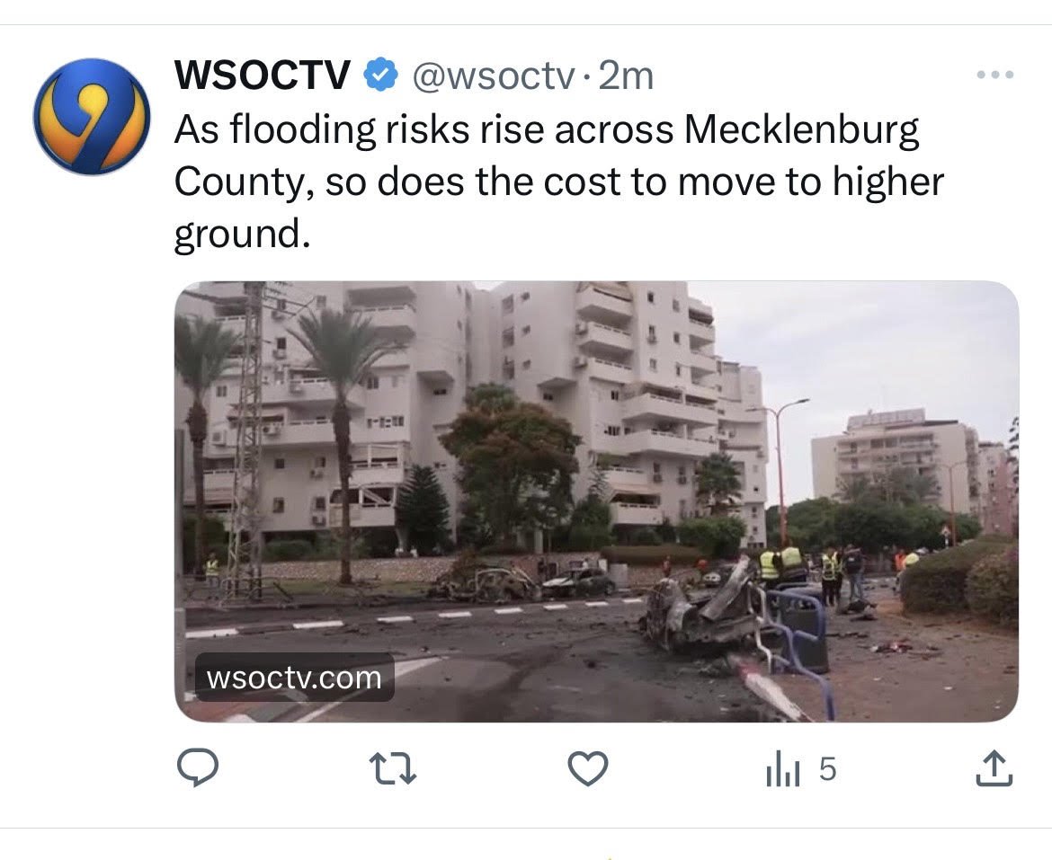Open the reply speech bubble icon
Screen dimensions: 1052x860
[x=197, y=768]
